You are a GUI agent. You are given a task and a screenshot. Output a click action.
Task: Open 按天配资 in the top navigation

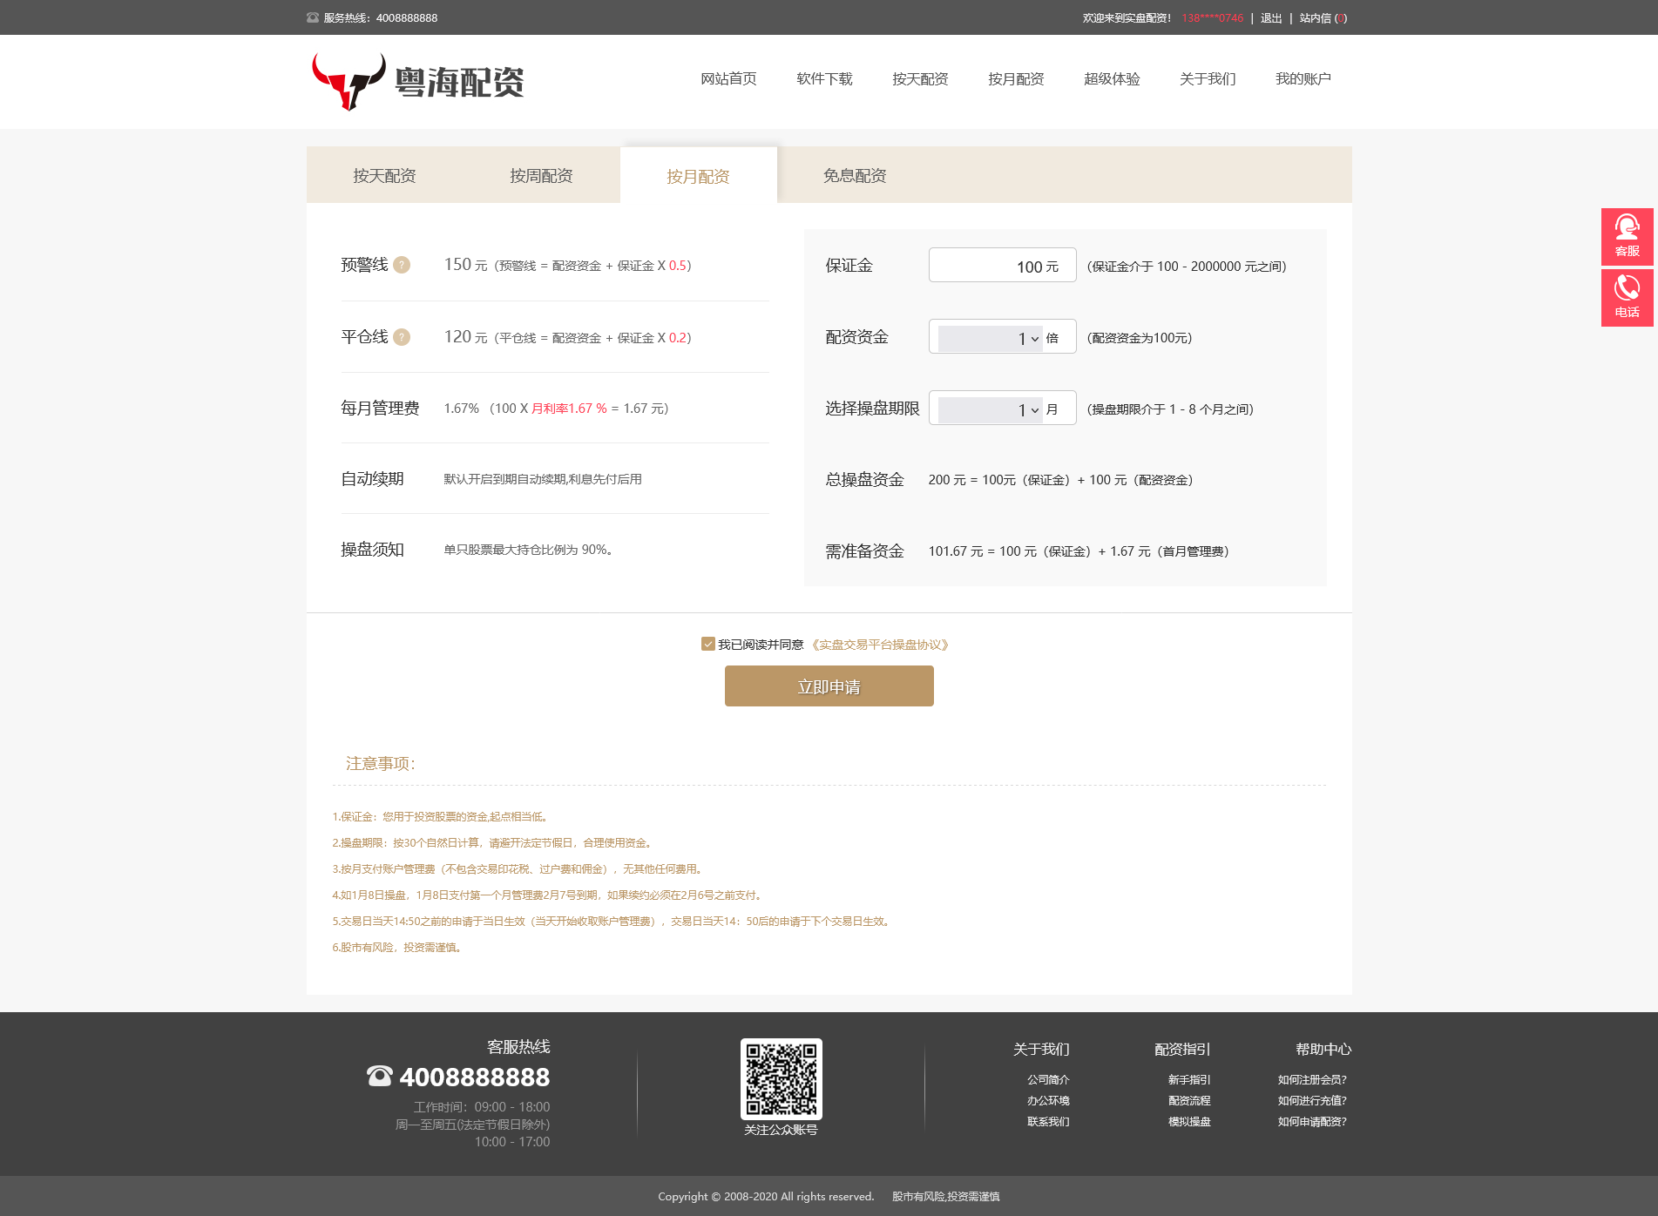click(920, 79)
